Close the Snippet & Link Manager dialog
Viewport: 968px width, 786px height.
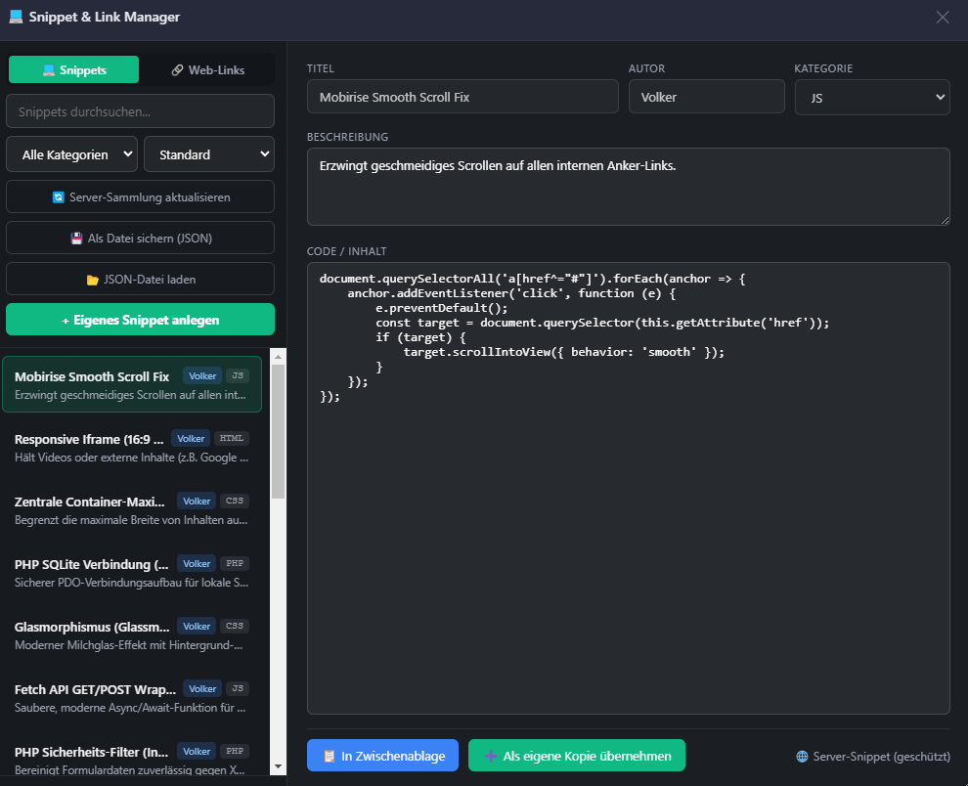[x=942, y=18]
